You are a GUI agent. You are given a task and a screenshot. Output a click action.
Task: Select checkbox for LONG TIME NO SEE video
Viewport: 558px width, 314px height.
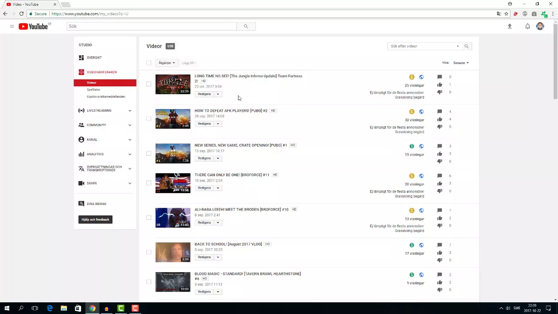[x=149, y=84]
